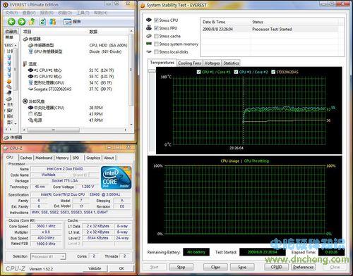Disable the Stress CPU checkbox

[x=156, y=20]
